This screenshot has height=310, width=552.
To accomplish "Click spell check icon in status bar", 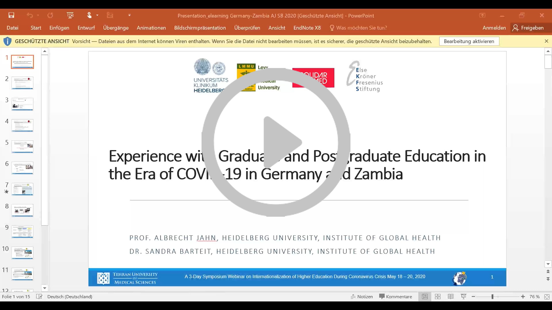I will [x=39, y=297].
